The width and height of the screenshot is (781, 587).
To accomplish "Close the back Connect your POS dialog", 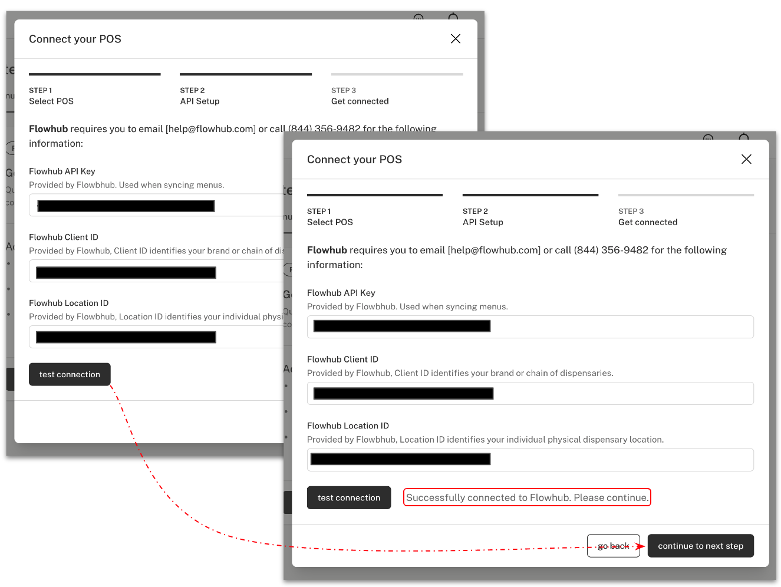I will coord(456,39).
